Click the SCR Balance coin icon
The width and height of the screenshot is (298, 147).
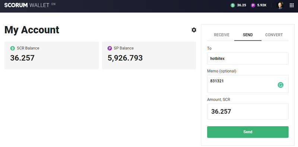(x=13, y=48)
